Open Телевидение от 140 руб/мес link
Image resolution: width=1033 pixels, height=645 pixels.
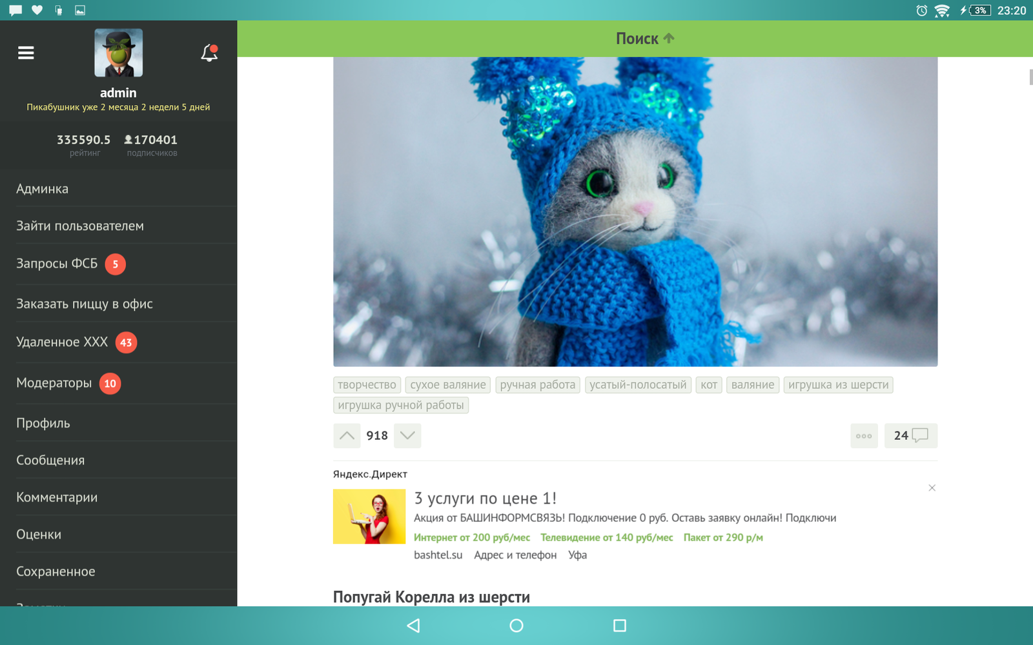(606, 537)
